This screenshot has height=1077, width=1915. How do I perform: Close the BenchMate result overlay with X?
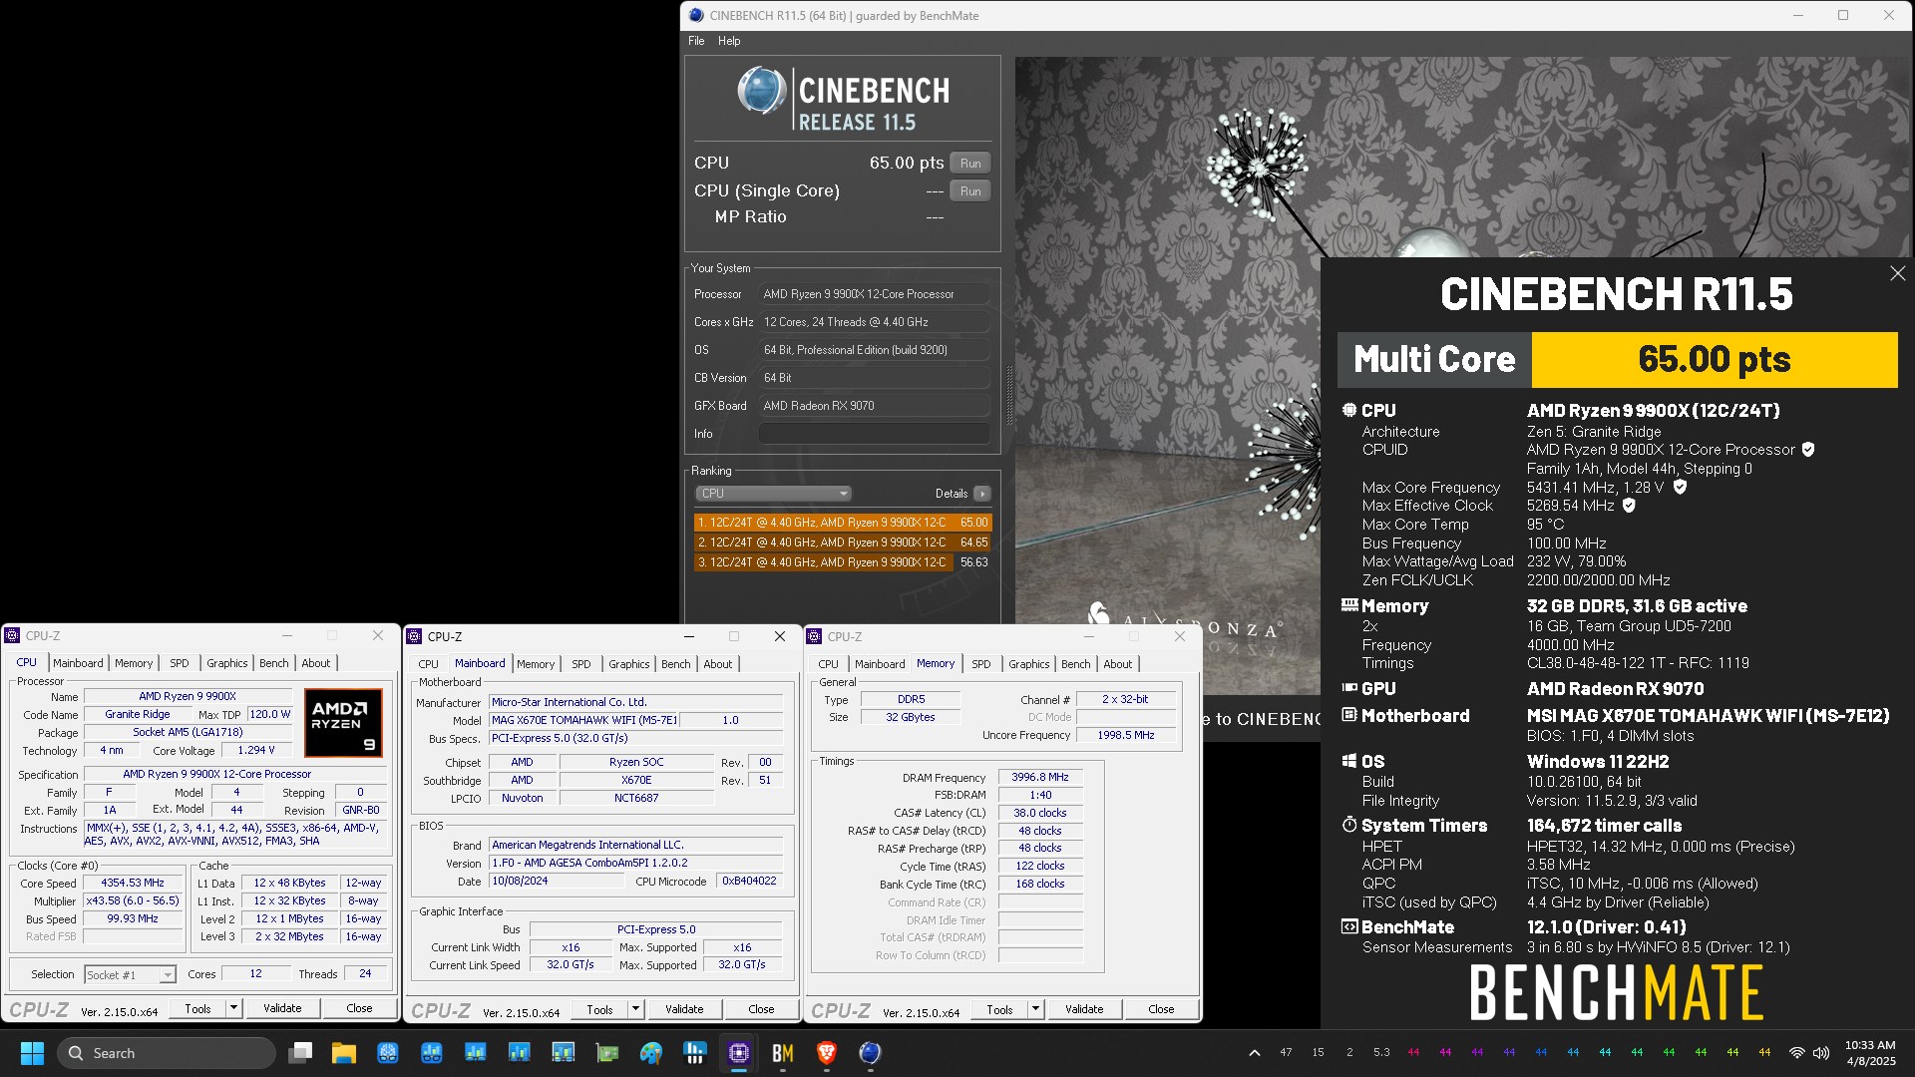(1897, 273)
